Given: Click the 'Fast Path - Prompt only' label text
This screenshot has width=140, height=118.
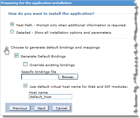Looking at the screenshot, I should click(72, 25).
